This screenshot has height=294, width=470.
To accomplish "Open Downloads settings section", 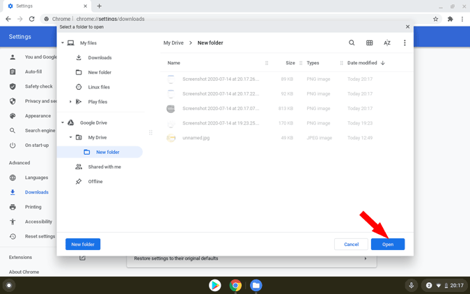I will 37,192.
